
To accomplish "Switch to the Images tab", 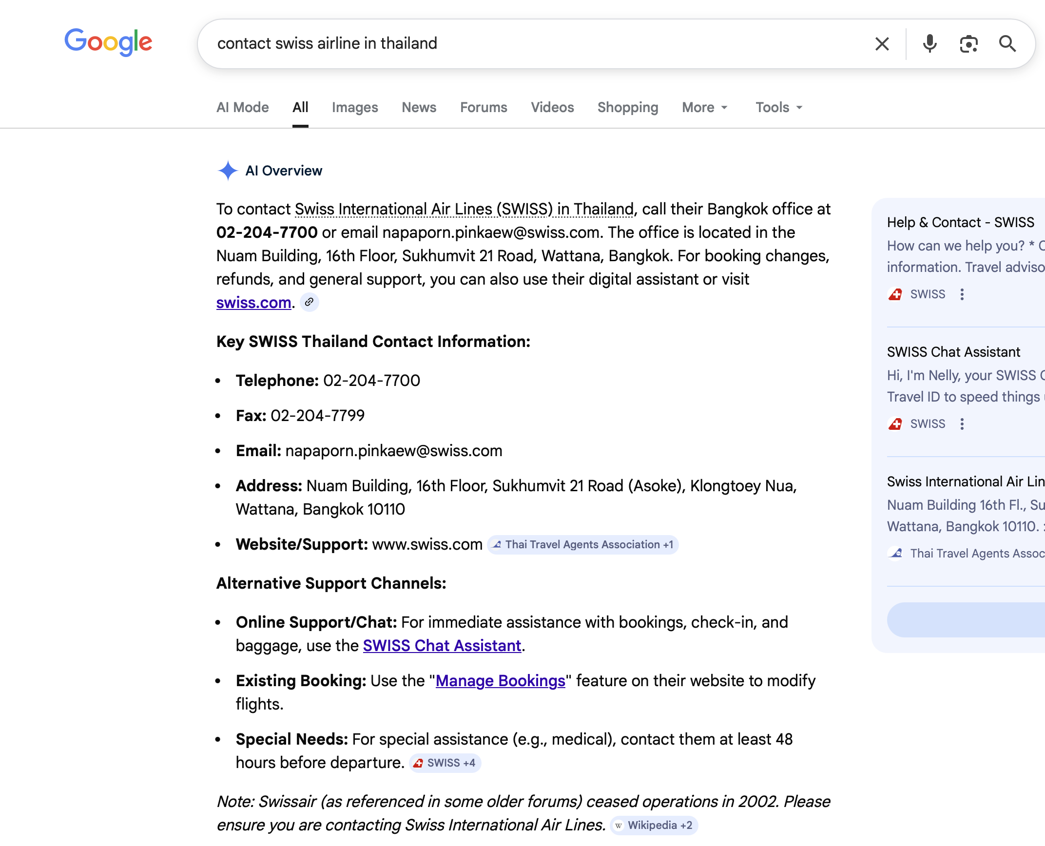I will (355, 107).
